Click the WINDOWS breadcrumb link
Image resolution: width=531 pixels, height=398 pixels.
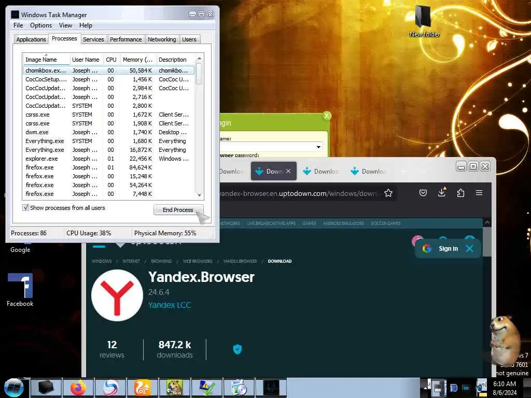(101, 261)
